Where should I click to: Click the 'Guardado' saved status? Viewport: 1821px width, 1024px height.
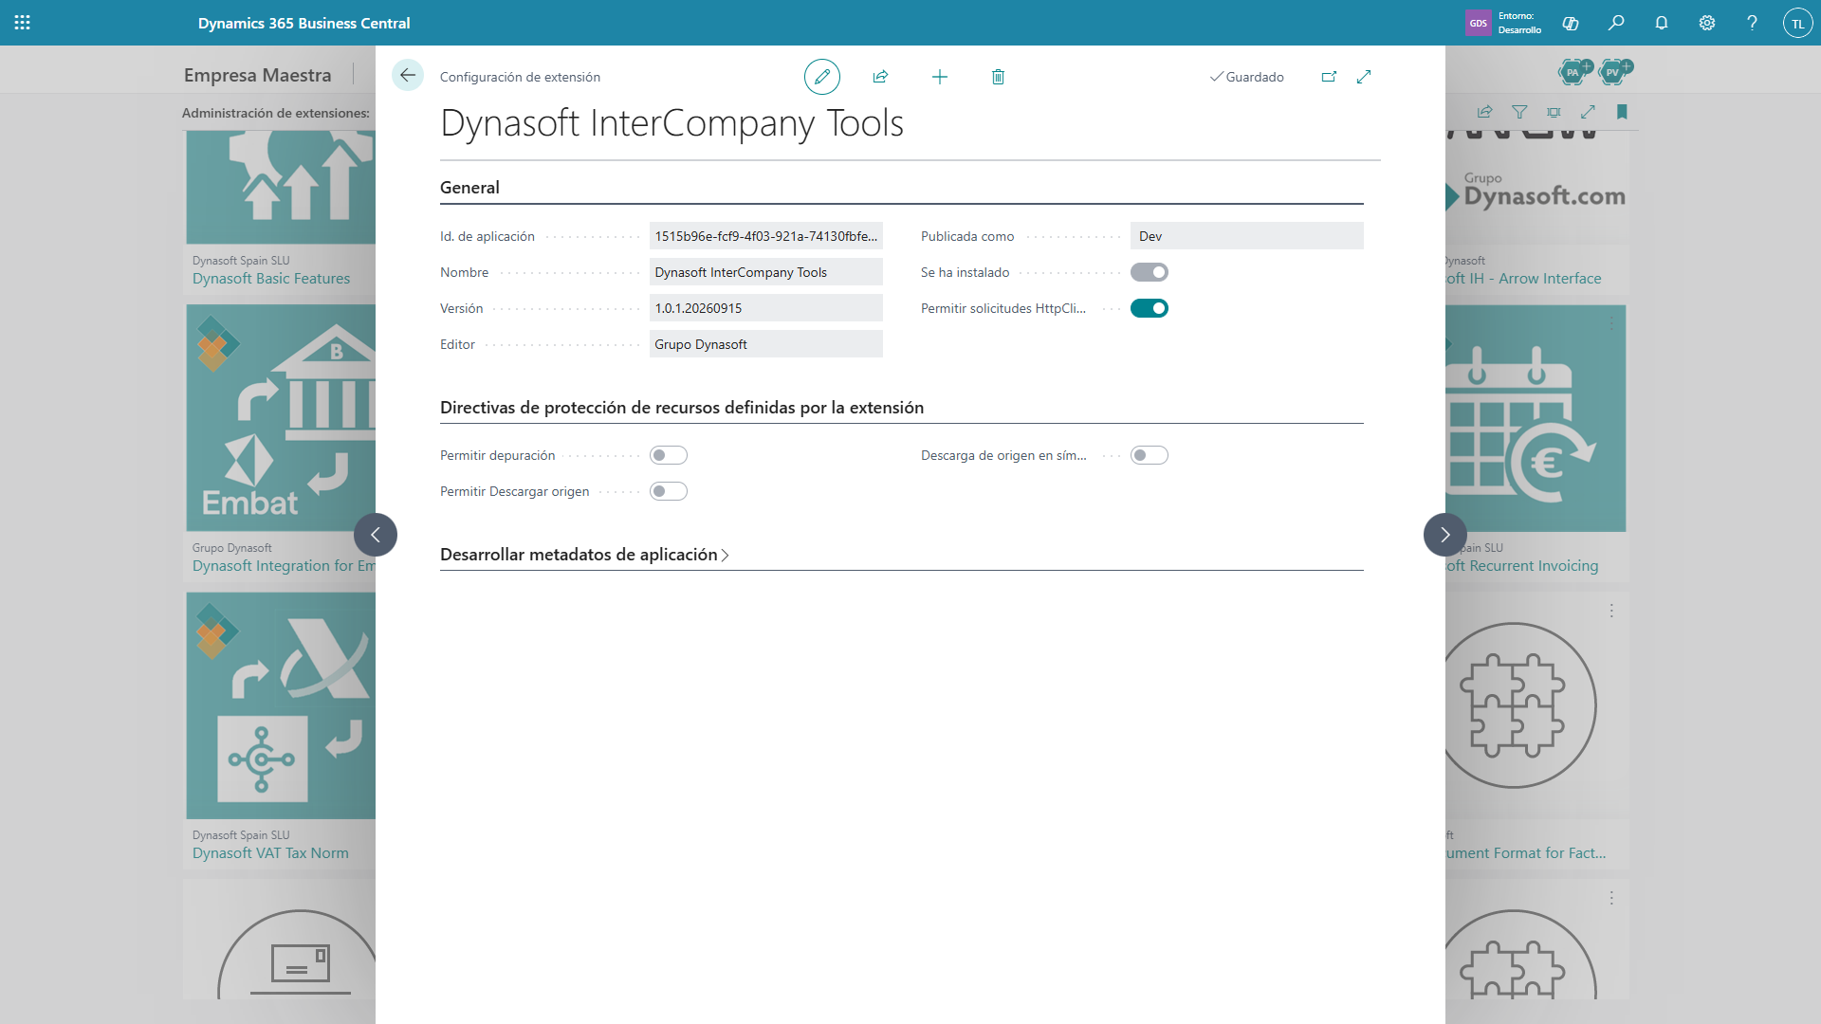coord(1247,77)
